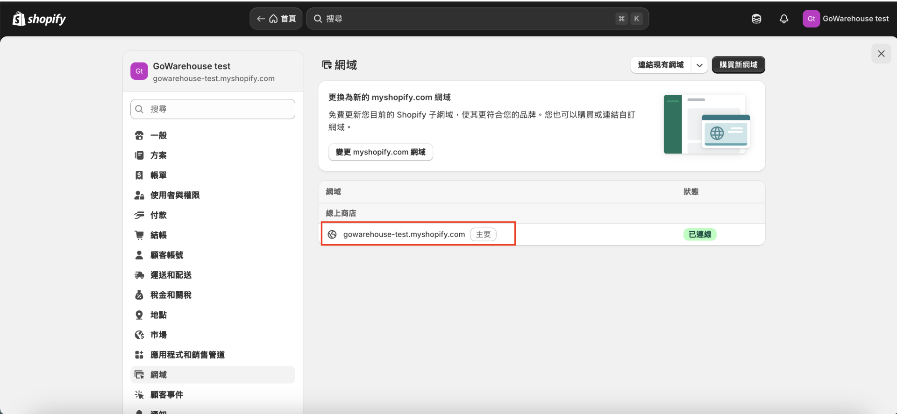The image size is (897, 414).
Task: Select 應用程式和銷售管道 in sidebar
Action: click(x=187, y=355)
